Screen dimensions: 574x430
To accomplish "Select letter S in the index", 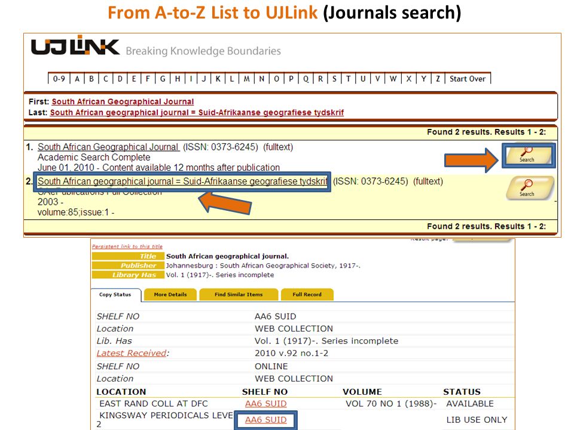I will pyautogui.click(x=334, y=79).
